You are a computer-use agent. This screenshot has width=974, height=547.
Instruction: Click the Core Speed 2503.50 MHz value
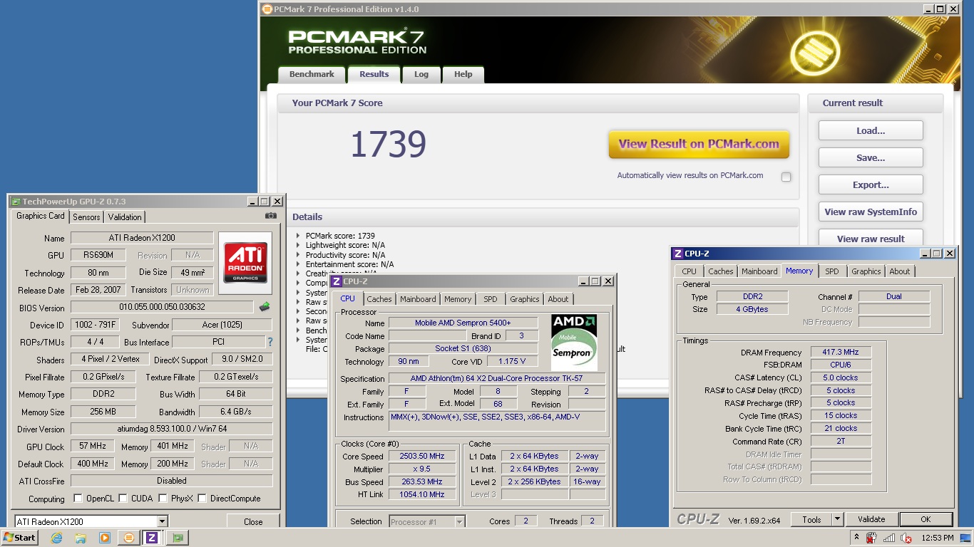coord(422,456)
